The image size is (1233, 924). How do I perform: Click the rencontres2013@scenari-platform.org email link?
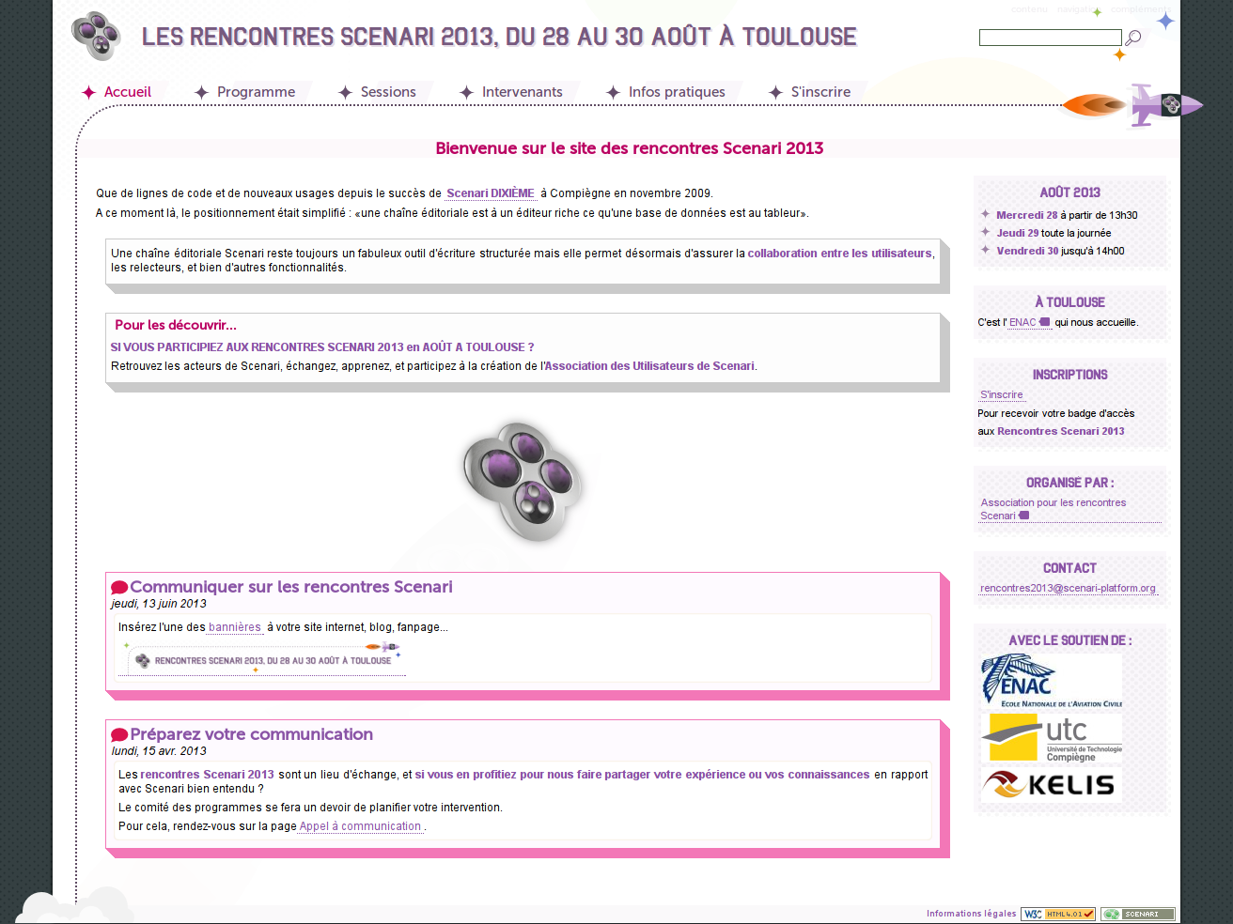pos(1068,588)
